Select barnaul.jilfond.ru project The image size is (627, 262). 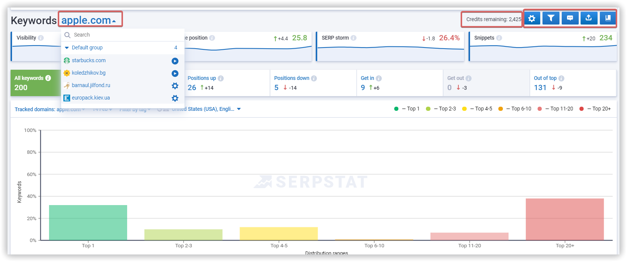[91, 85]
